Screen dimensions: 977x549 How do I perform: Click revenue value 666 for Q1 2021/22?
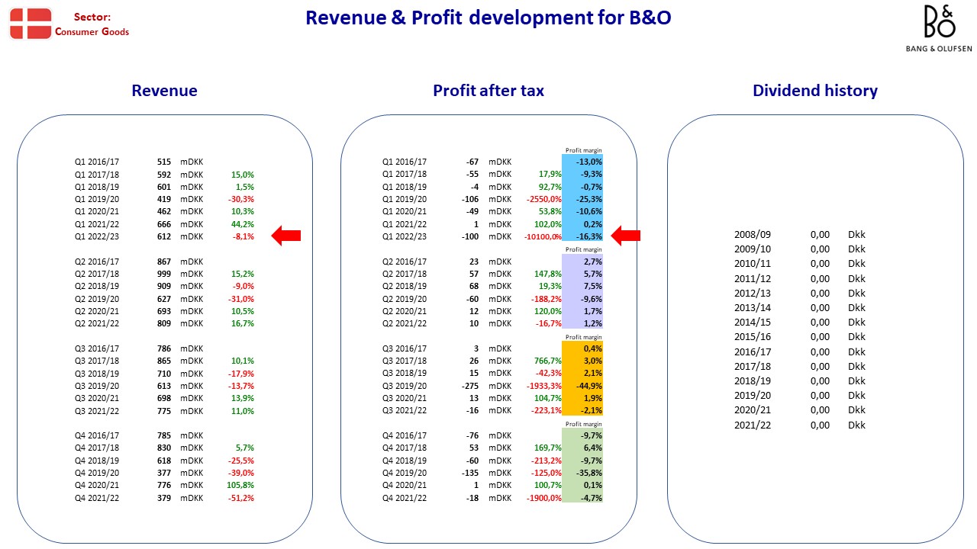(x=163, y=224)
